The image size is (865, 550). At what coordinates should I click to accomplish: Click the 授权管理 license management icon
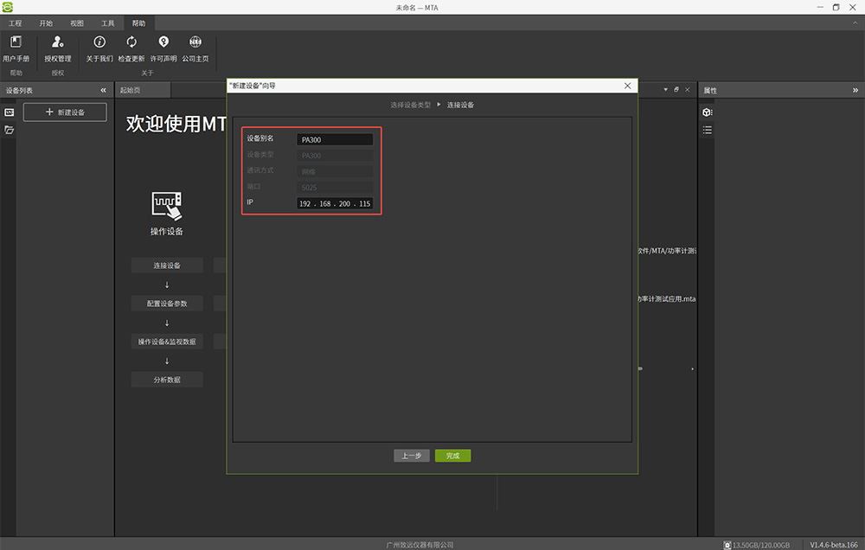pyautogui.click(x=58, y=42)
